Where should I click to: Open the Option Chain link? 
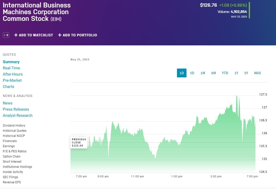[12, 157]
